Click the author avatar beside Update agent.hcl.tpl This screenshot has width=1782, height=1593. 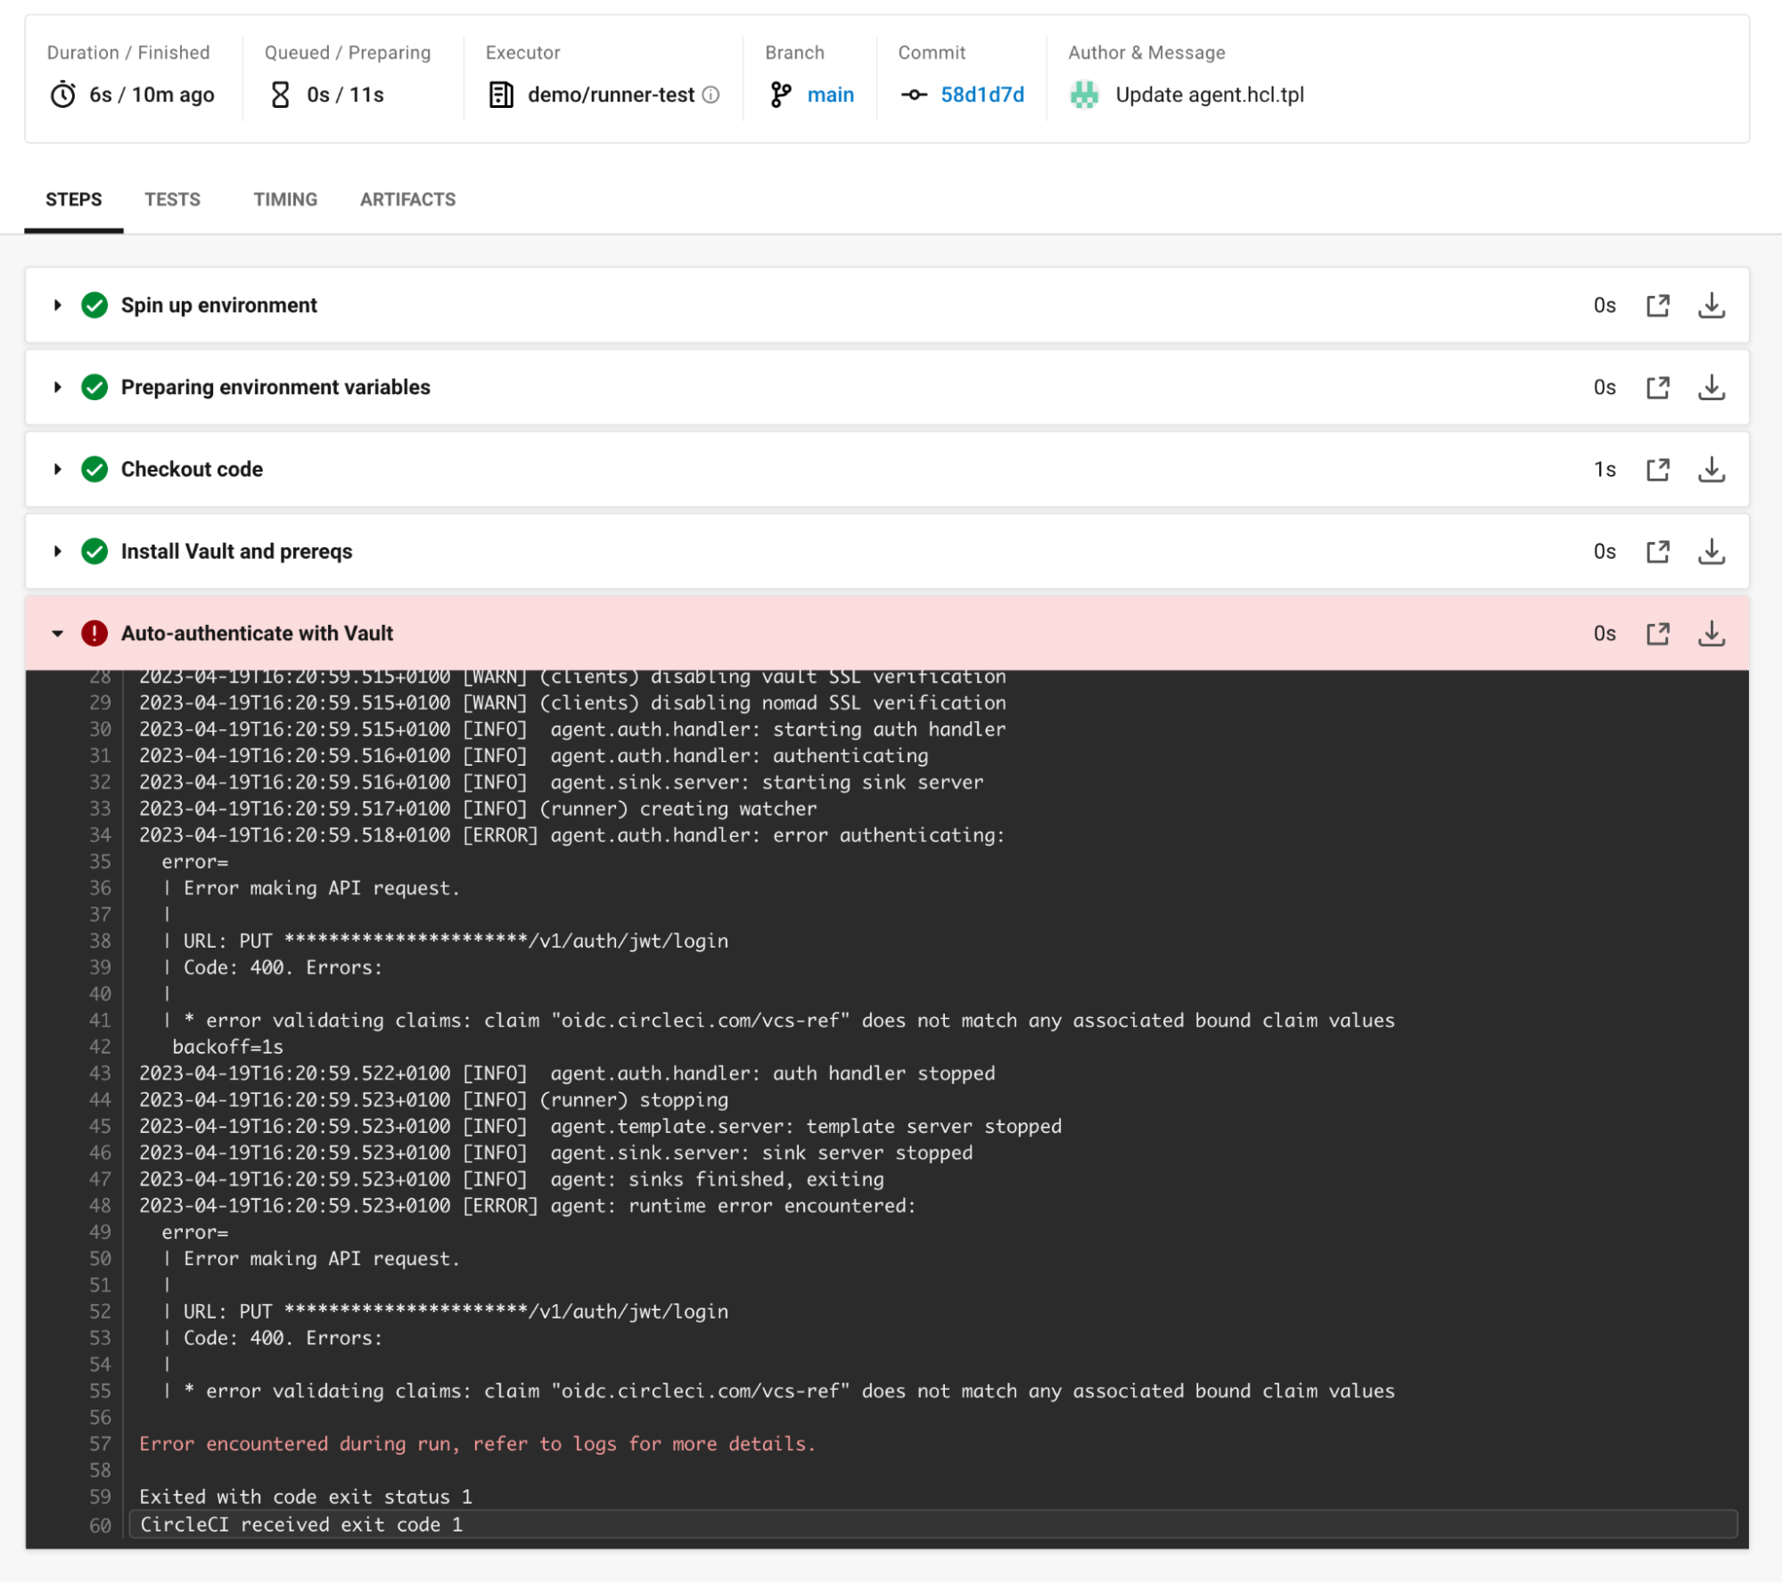point(1084,94)
